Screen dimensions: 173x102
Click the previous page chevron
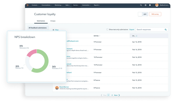101,95
